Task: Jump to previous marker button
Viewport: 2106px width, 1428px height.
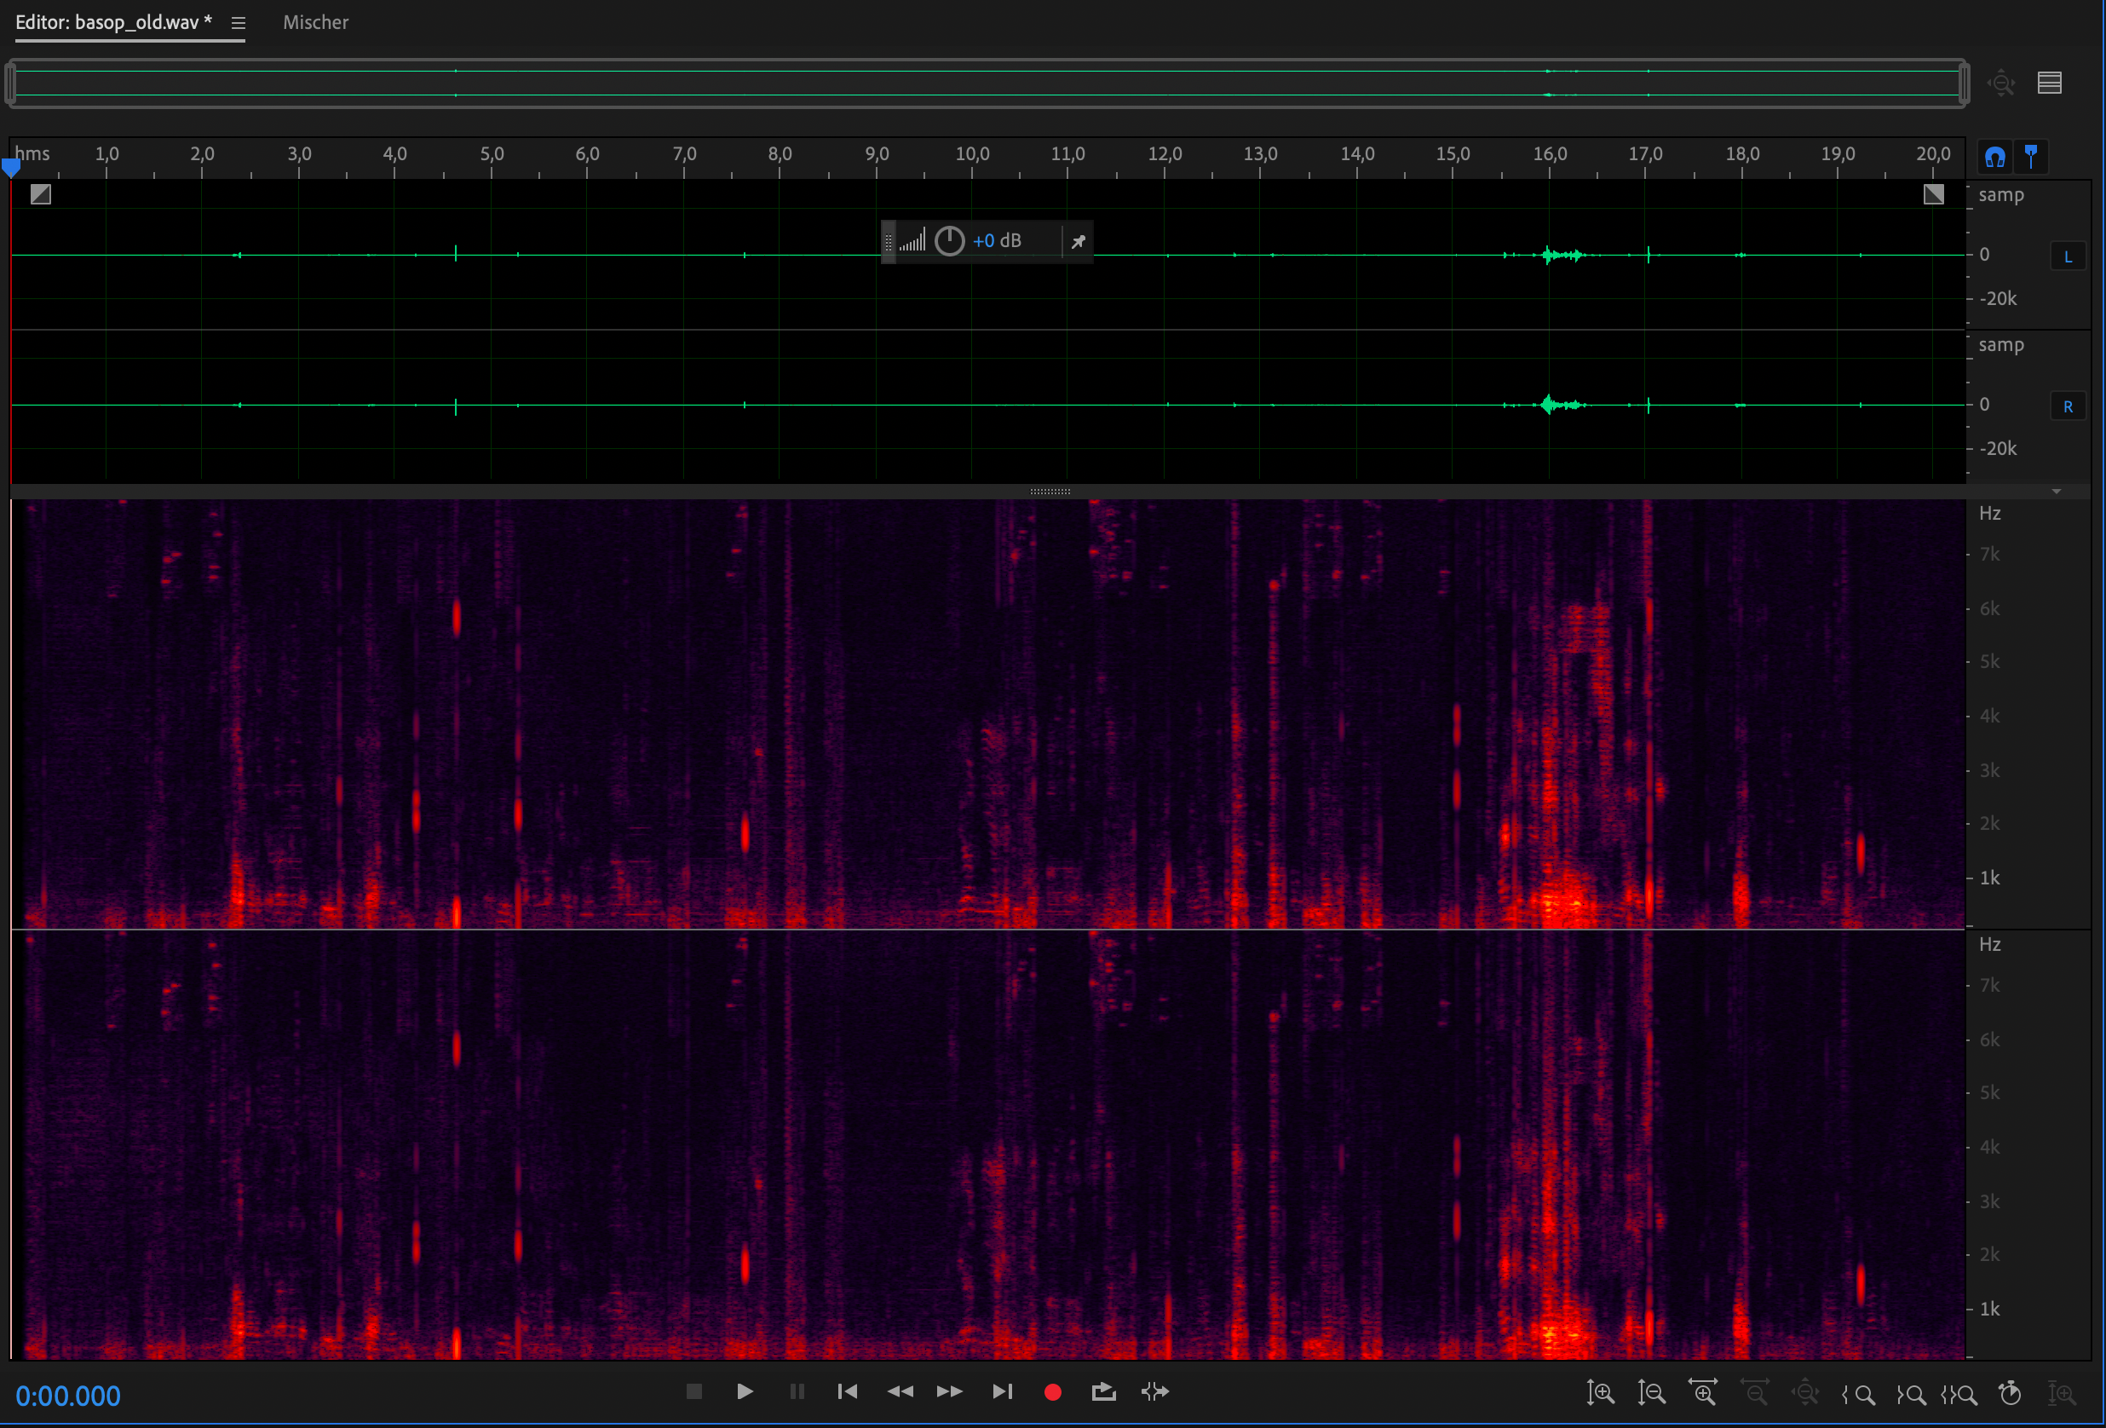Action: click(x=848, y=1391)
